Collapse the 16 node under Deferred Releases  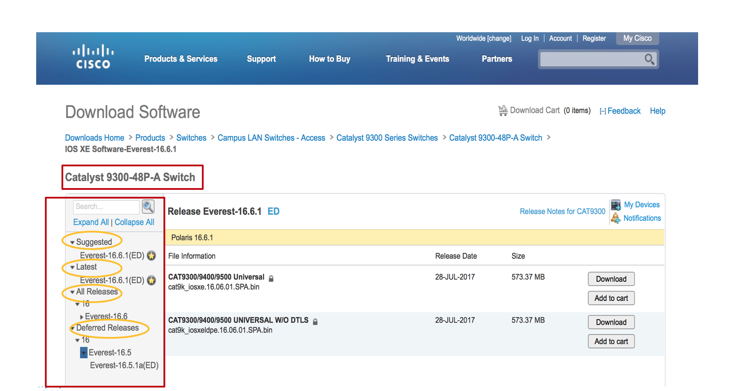point(77,340)
